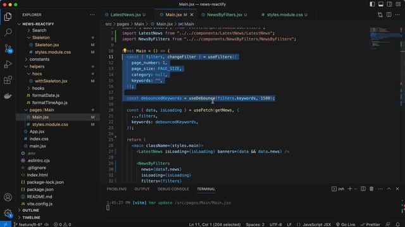
Task: Open the Docker view in activity bar
Action: pos(8,96)
